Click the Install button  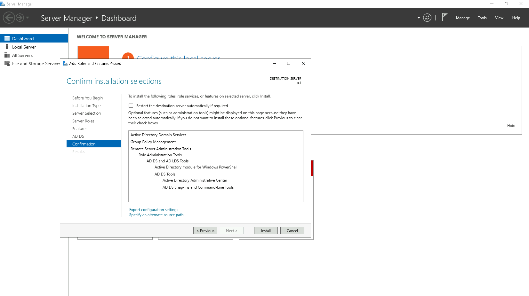tap(266, 230)
